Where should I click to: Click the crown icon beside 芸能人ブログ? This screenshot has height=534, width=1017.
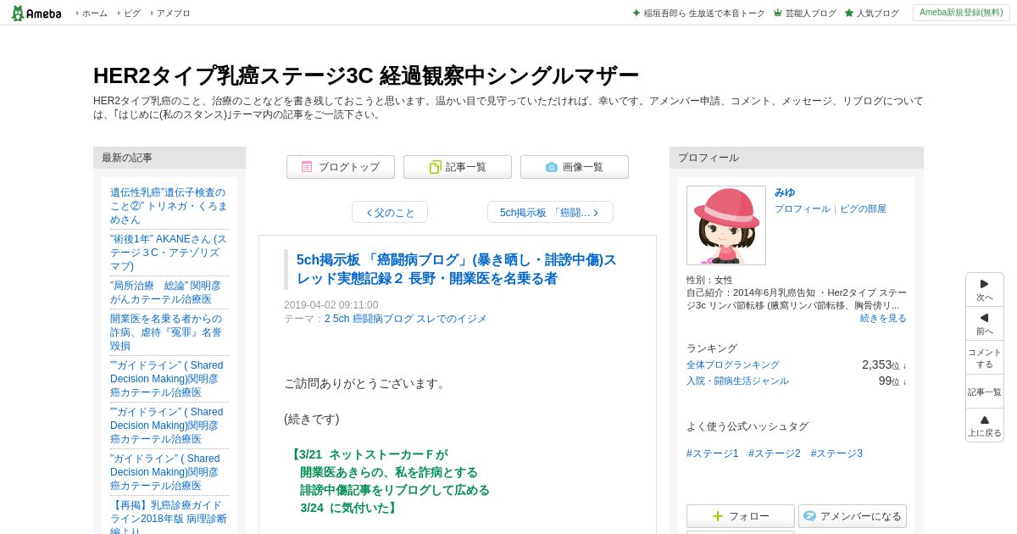pyautogui.click(x=777, y=13)
